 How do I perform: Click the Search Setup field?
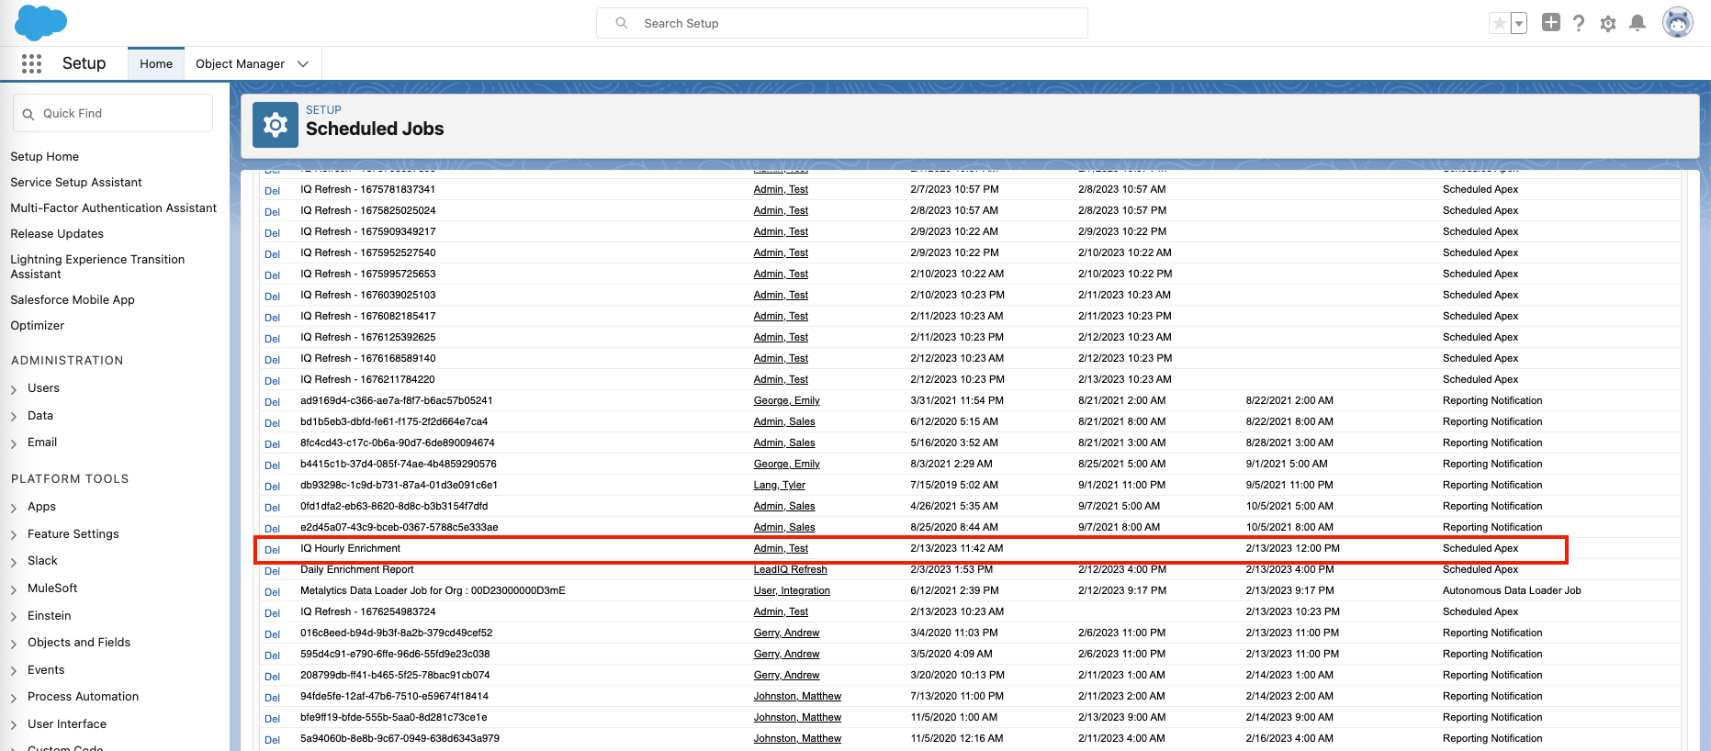(x=841, y=23)
